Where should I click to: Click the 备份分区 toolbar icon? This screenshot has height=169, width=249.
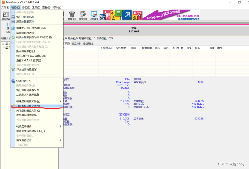(x=83, y=15)
